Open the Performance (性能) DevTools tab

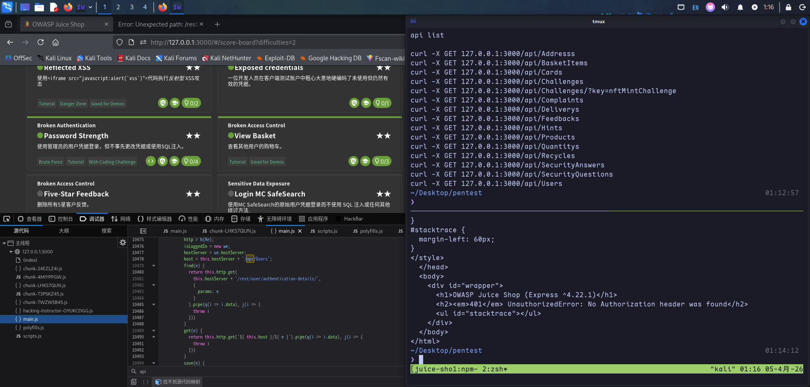coord(188,219)
